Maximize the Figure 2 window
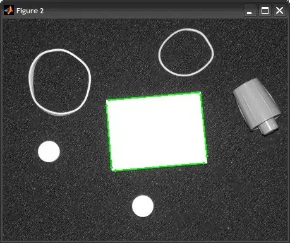290x243 pixels. point(265,11)
